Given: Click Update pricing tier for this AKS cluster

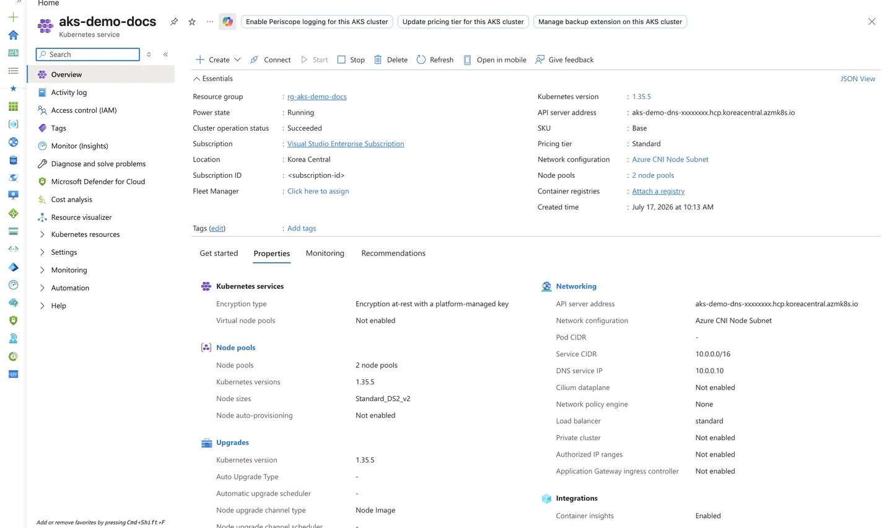Looking at the screenshot, I should [x=463, y=22].
